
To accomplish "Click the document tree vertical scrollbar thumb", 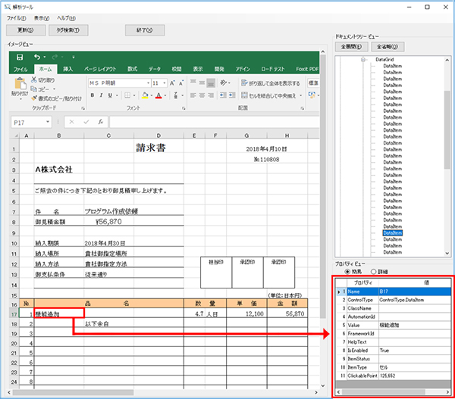I will coord(447,129).
